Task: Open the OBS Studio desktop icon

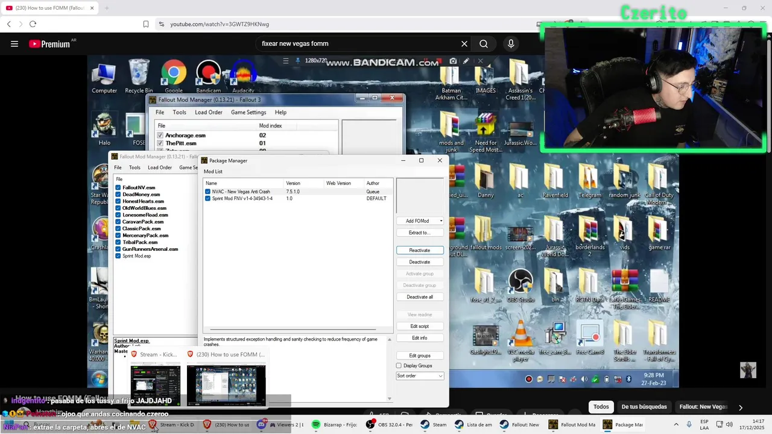Action: pyautogui.click(x=520, y=286)
